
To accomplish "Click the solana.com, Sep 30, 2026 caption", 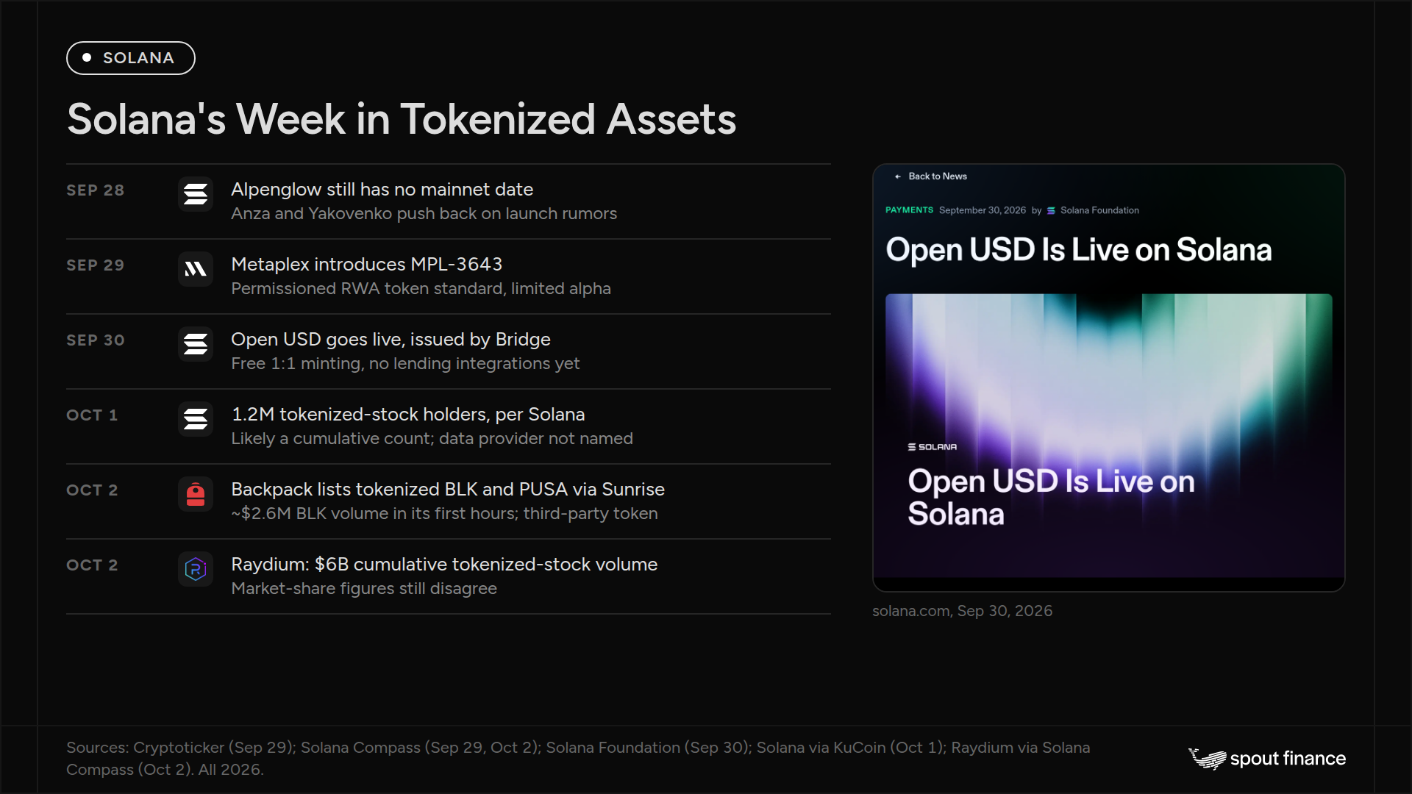I will tap(962, 611).
